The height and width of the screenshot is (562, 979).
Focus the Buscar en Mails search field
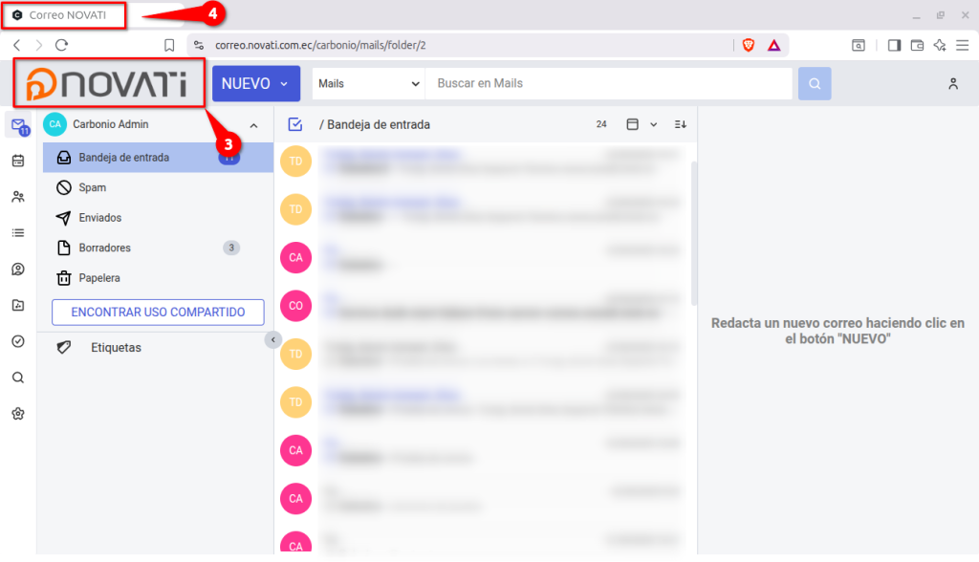point(609,84)
